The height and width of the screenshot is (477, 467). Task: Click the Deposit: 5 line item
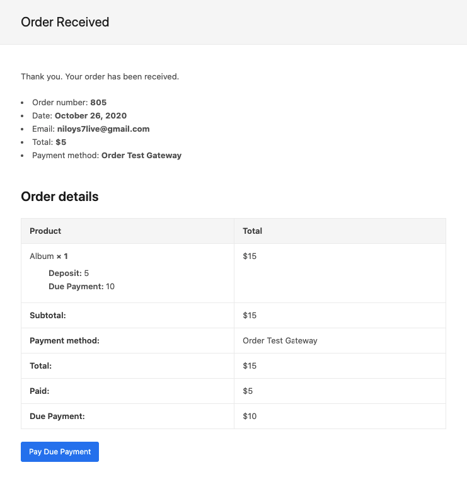(x=69, y=273)
